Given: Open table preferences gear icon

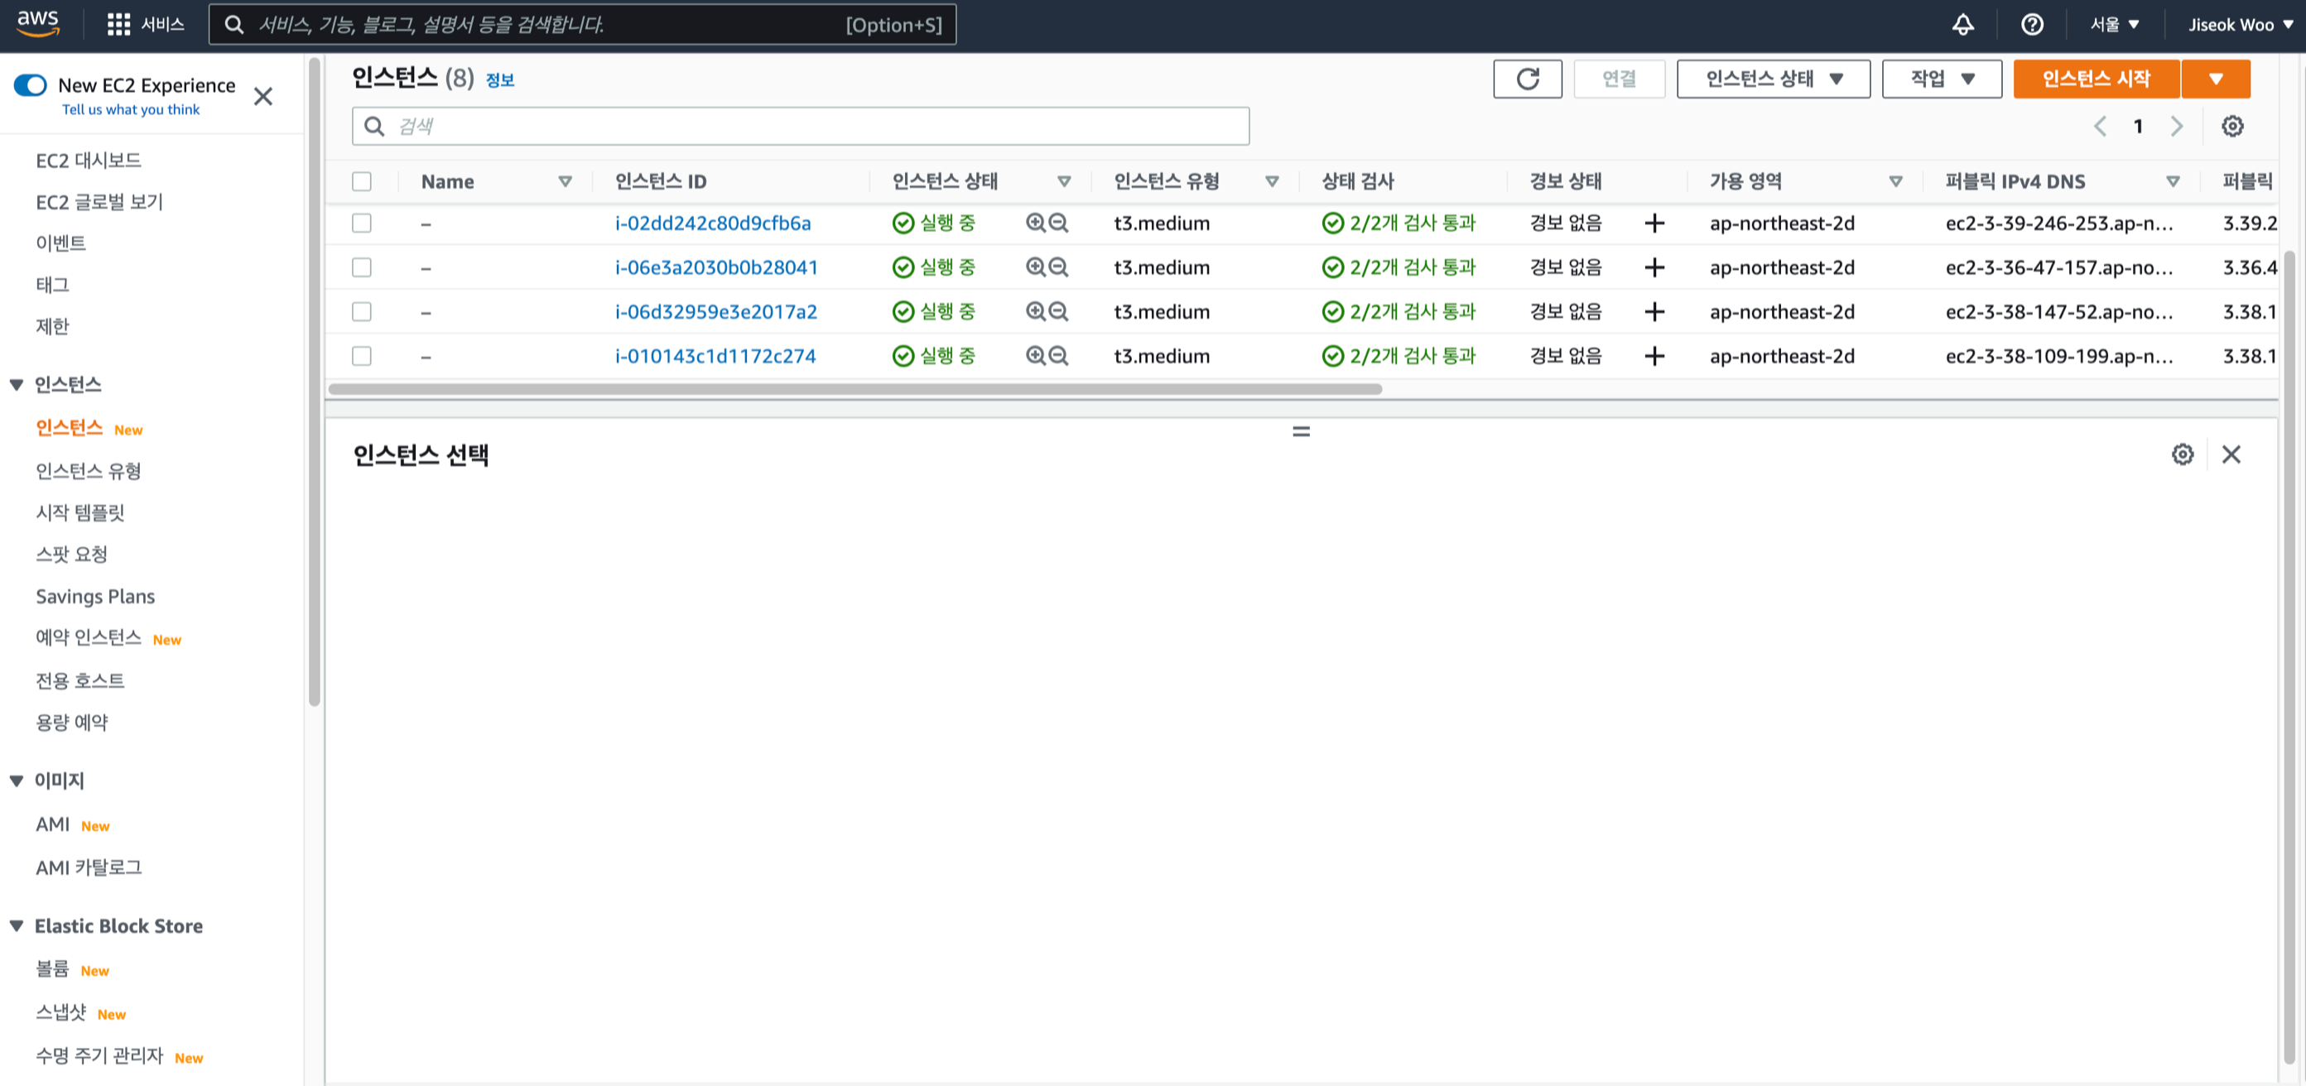Looking at the screenshot, I should [2231, 126].
